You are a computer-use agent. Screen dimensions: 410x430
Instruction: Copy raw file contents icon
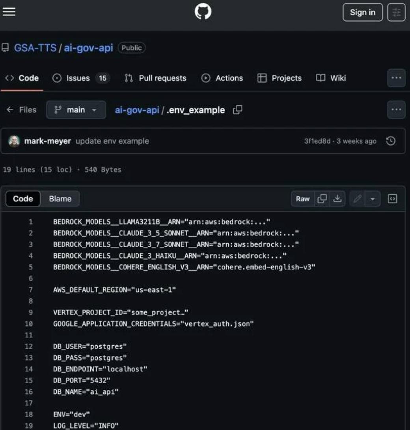322,199
